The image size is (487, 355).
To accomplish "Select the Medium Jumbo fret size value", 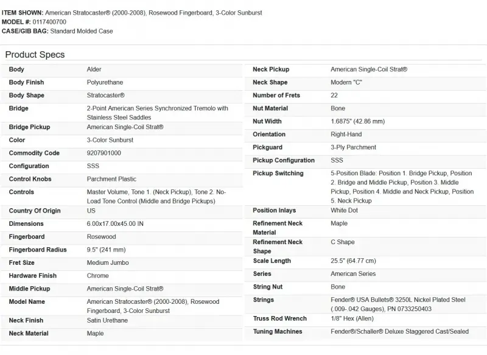I will 107,263.
